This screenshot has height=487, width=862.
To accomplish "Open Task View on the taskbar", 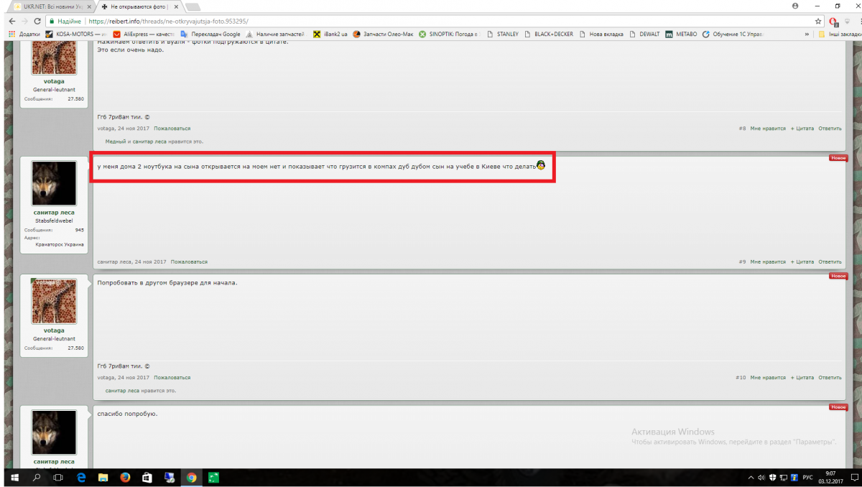I will click(x=59, y=477).
